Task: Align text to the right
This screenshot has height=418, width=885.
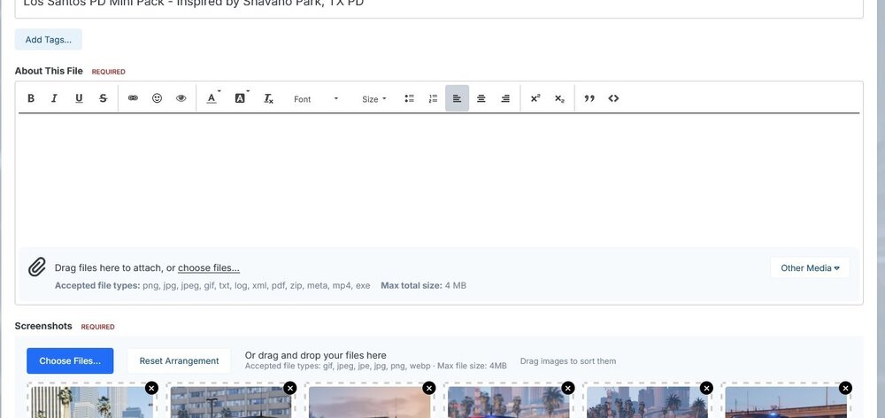Action: tap(505, 98)
